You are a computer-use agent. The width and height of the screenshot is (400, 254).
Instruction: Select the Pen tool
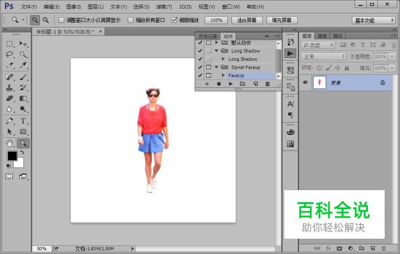[10, 121]
